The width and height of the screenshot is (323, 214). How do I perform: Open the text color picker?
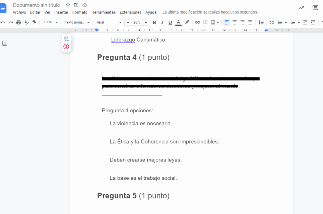[x=178, y=22]
